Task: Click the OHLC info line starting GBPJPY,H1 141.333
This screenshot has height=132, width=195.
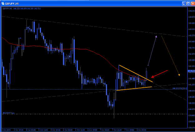Action: pos(22,9)
